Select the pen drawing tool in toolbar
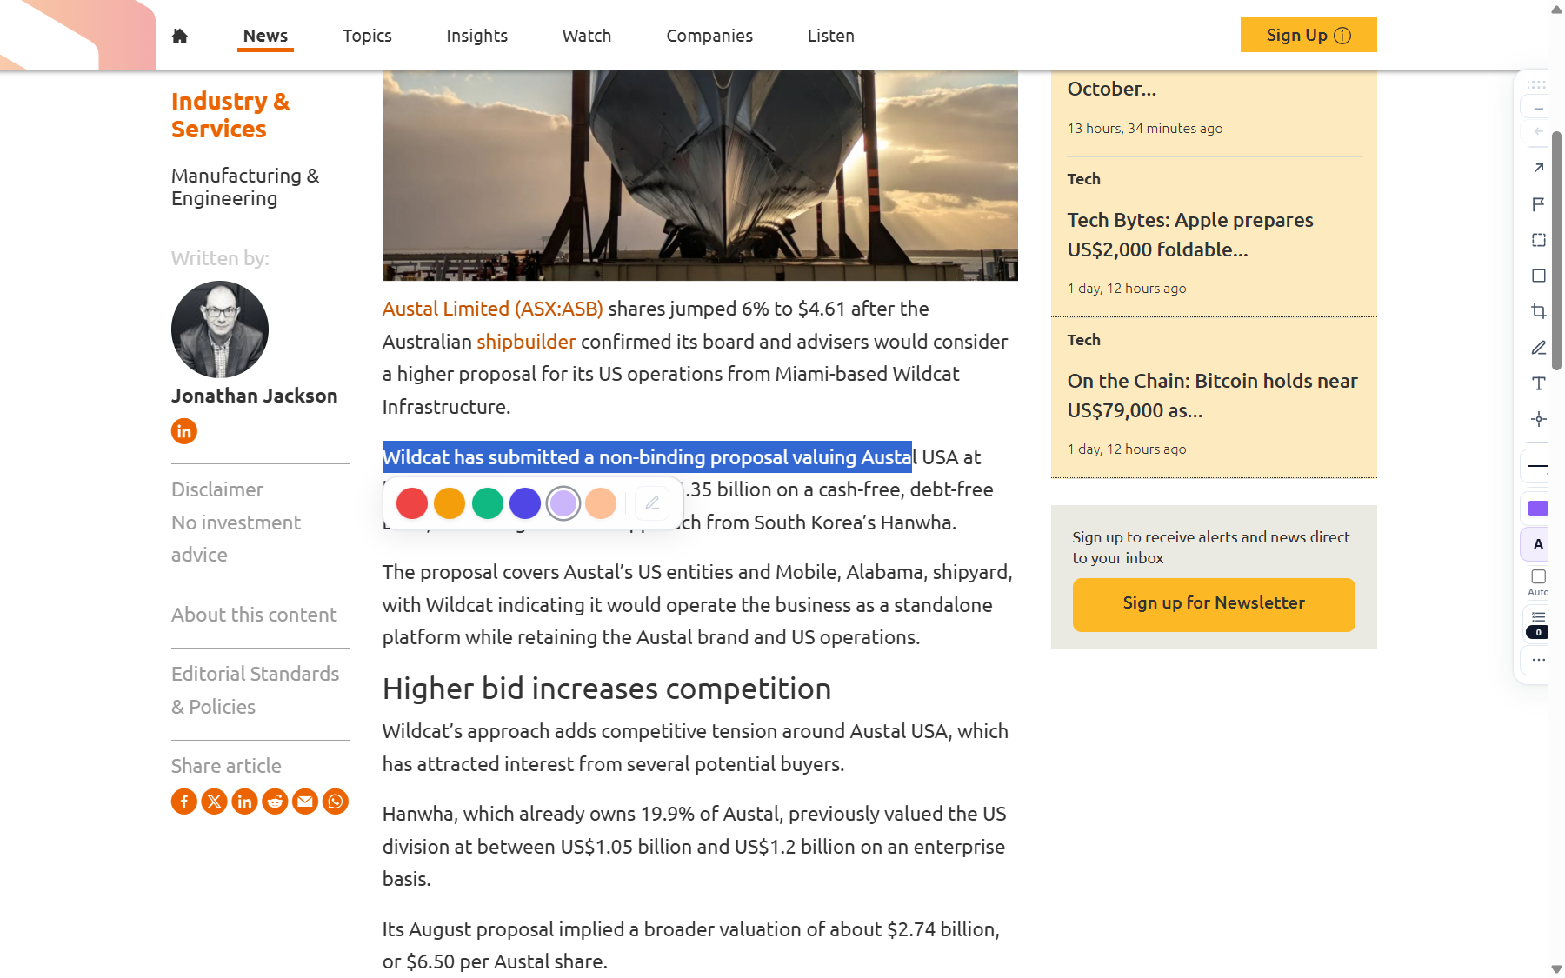The image size is (1565, 978). (1538, 348)
